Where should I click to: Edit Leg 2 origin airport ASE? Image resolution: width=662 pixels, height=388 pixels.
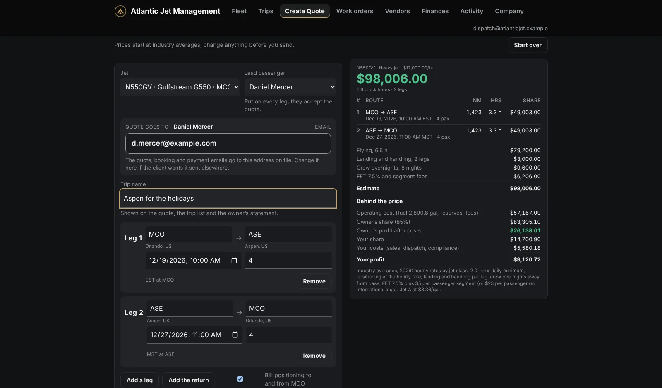[189, 309]
